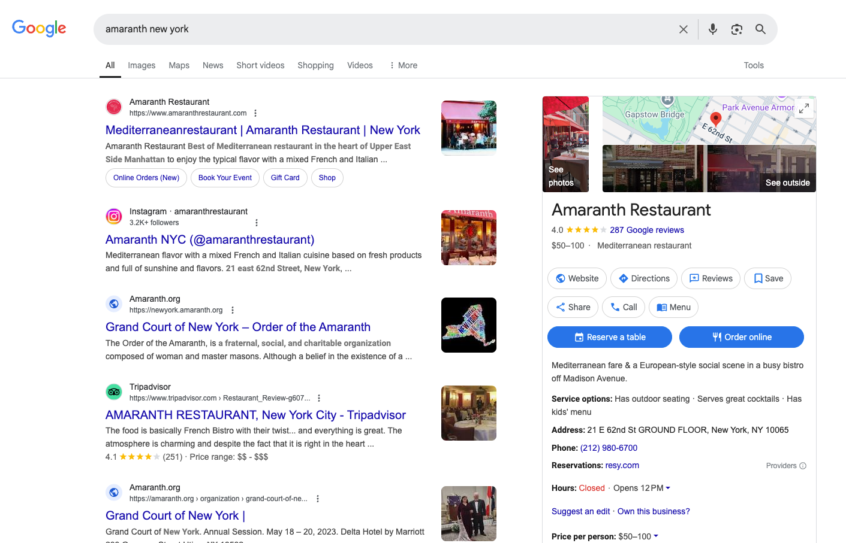The height and width of the screenshot is (543, 846).
Task: Share the restaurant listing
Action: pos(573,307)
